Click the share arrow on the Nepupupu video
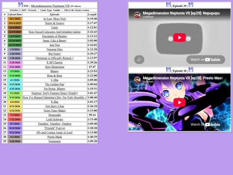 (139, 60)
